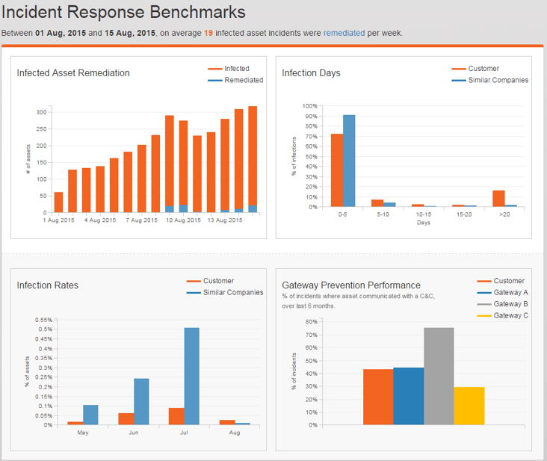Click the orange Customer bar in Gateway chart

tap(378, 397)
